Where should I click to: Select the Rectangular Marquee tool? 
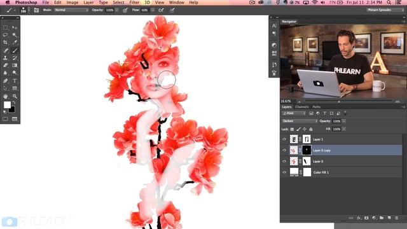click(5, 27)
